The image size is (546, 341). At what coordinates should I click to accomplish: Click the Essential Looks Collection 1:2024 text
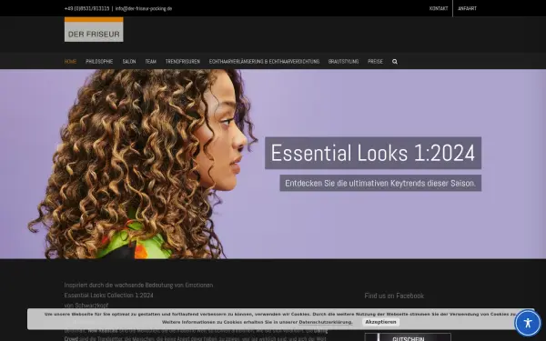108,295
